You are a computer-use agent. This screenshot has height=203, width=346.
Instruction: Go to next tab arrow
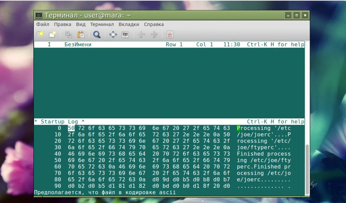[153, 35]
